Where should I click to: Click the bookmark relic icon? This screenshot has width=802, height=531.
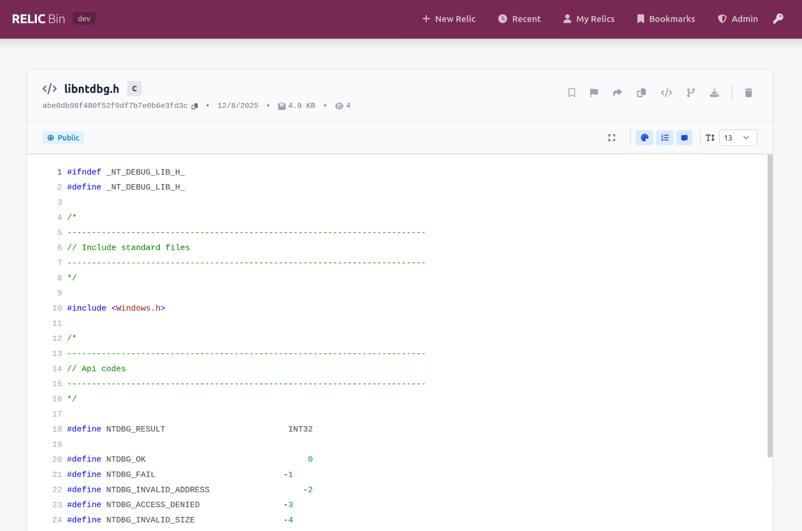click(x=571, y=93)
